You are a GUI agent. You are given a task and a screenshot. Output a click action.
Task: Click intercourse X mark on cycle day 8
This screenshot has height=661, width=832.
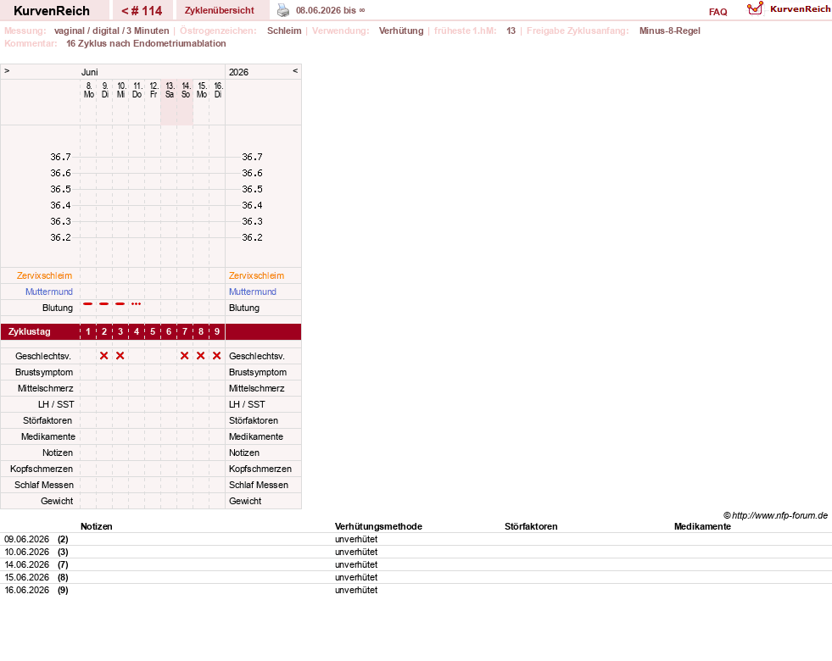200,356
